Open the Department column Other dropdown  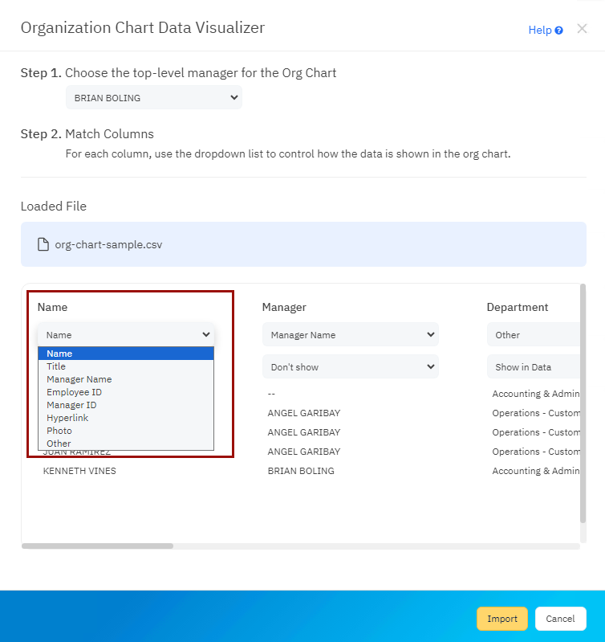click(533, 334)
